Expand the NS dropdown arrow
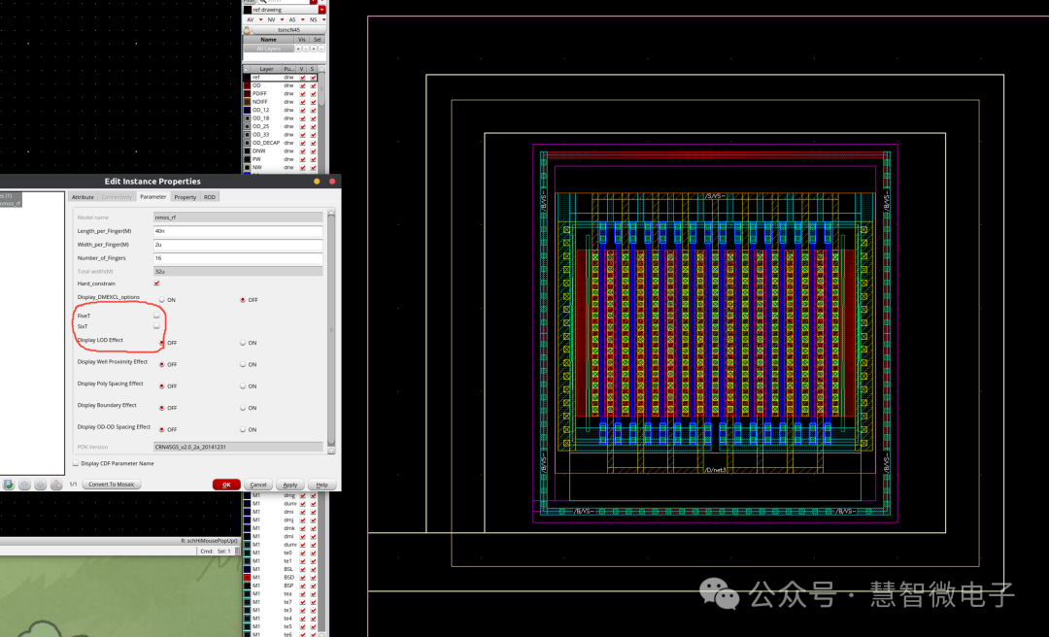1049x637 pixels. [x=322, y=19]
